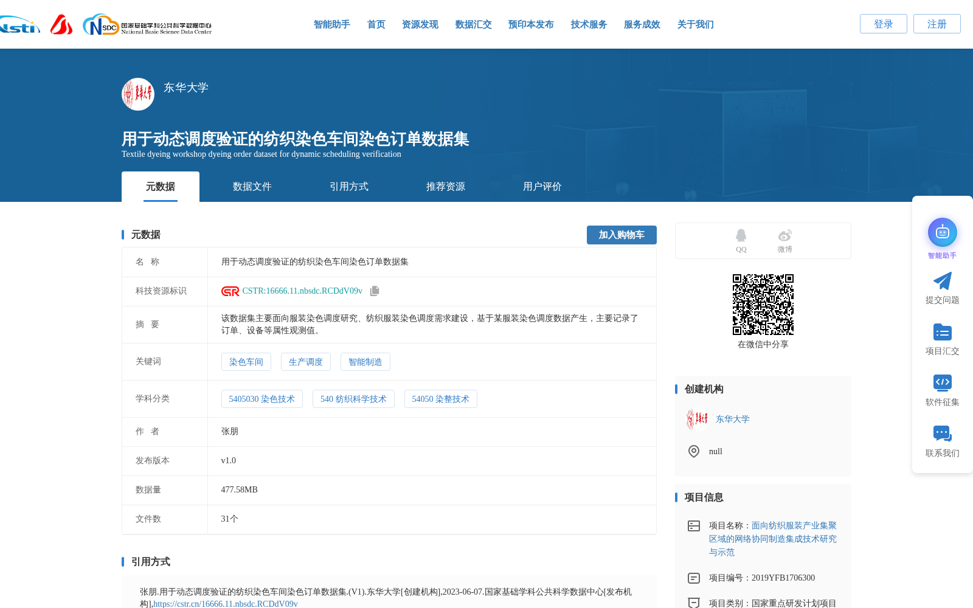The width and height of the screenshot is (973, 608).
Task: Click the 登录 button
Action: pos(884,24)
